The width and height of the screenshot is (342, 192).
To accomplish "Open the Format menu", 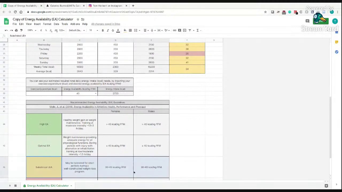I will coord(47,24).
